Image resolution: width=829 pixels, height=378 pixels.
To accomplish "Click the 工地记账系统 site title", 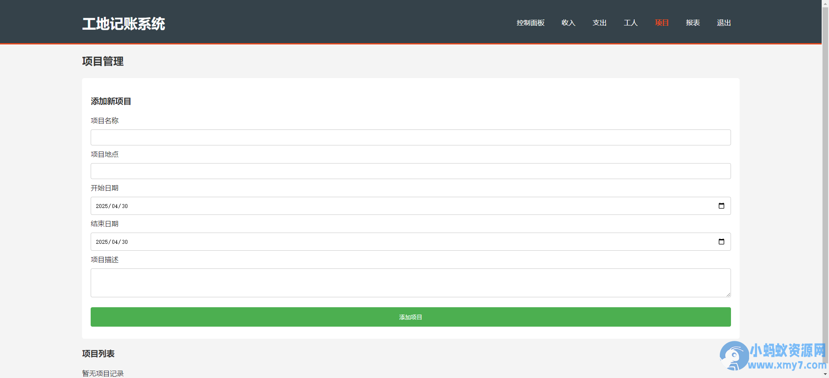I will (123, 24).
